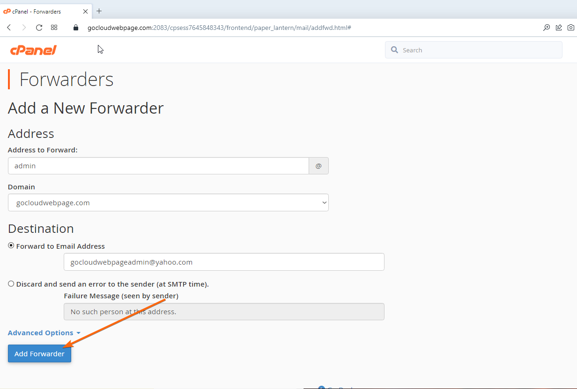Click Failure Message (seen by sender) label
This screenshot has width=577, height=389.
(121, 296)
